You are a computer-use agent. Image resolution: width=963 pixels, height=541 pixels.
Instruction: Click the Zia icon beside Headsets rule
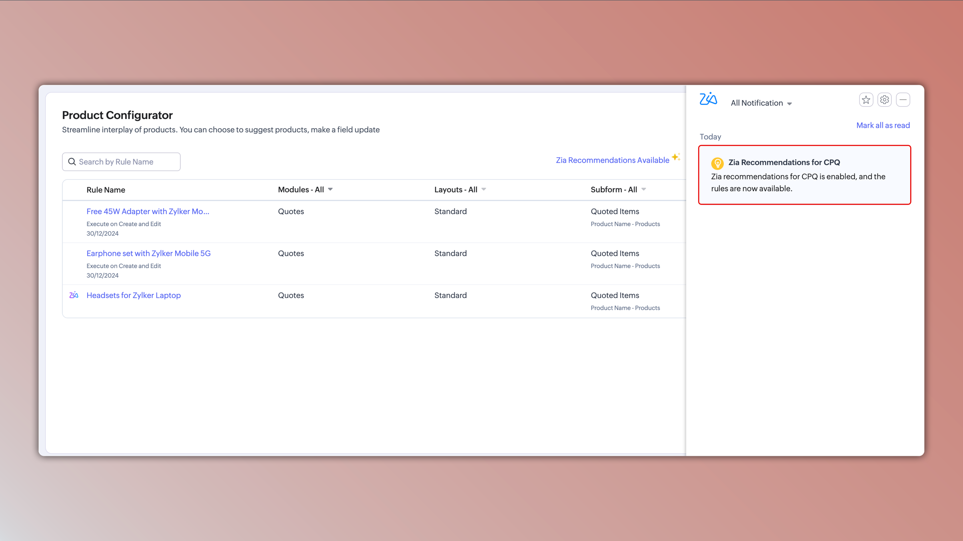74,295
